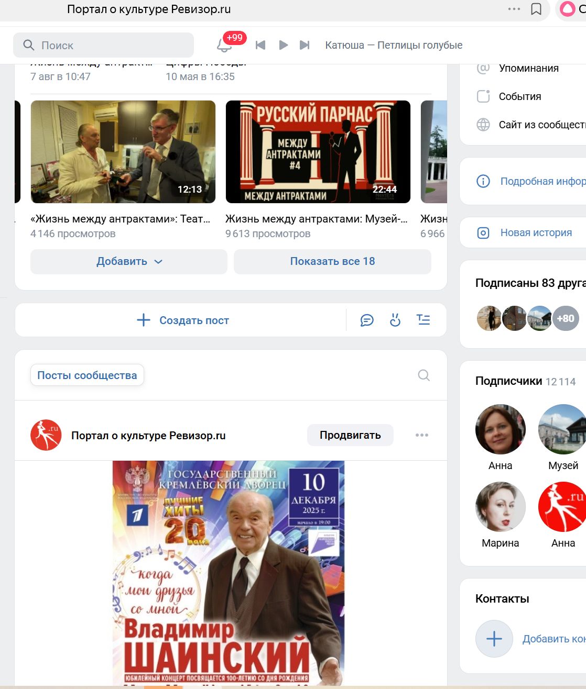Viewport: 586px width, 689px height.
Task: Open the "События" menu item
Action: [519, 96]
